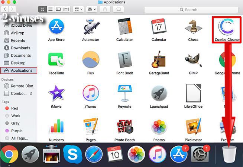
Task: Open Skype from the Dock
Action: click(72, 154)
